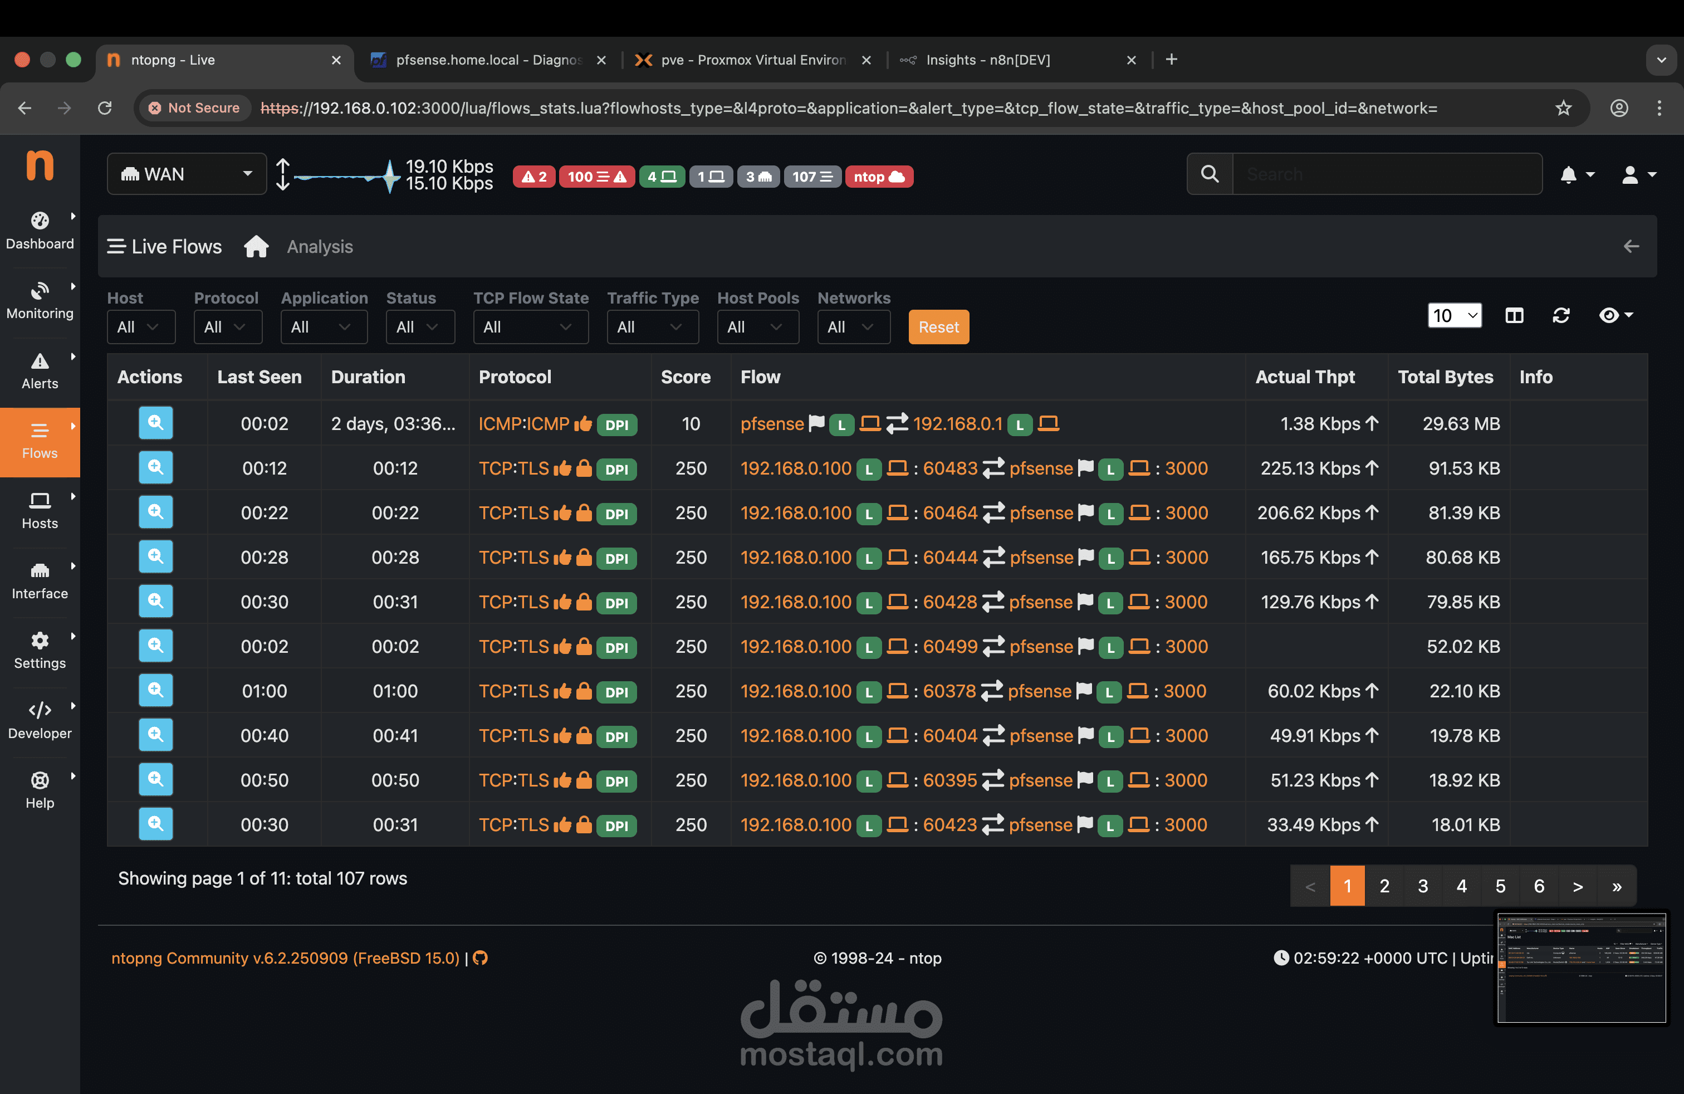1684x1094 pixels.
Task: Open the Developer code icon
Action: 40,710
